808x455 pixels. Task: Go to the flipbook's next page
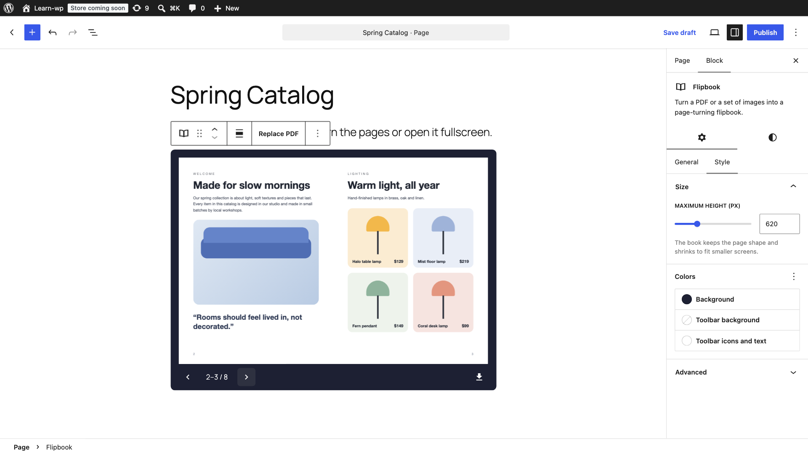tap(247, 377)
